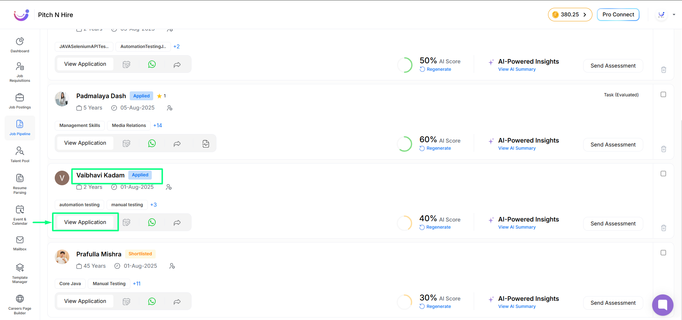The height and width of the screenshot is (320, 682).
Task: Delete Padmalaya Dash's application with the trash icon
Action: [x=664, y=149]
